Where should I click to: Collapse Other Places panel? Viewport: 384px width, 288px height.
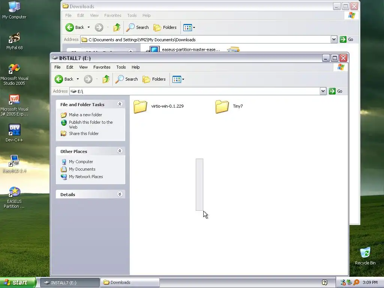pyautogui.click(x=120, y=151)
